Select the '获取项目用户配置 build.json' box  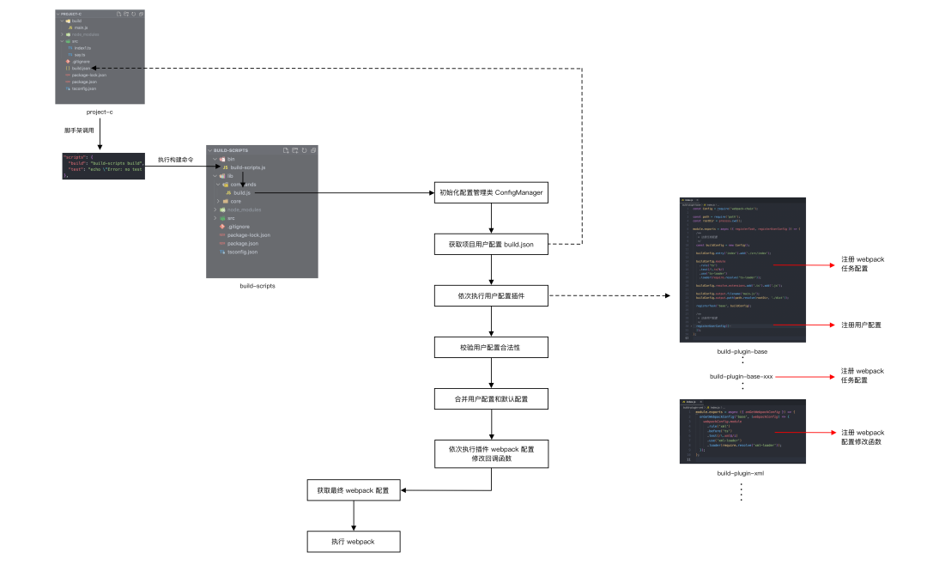[x=491, y=244]
